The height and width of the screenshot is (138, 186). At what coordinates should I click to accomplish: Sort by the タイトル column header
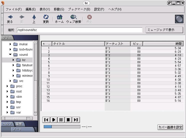78,44
